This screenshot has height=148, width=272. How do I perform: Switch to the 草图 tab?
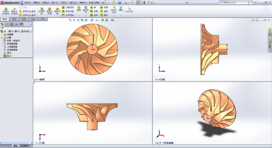[x=14, y=19]
